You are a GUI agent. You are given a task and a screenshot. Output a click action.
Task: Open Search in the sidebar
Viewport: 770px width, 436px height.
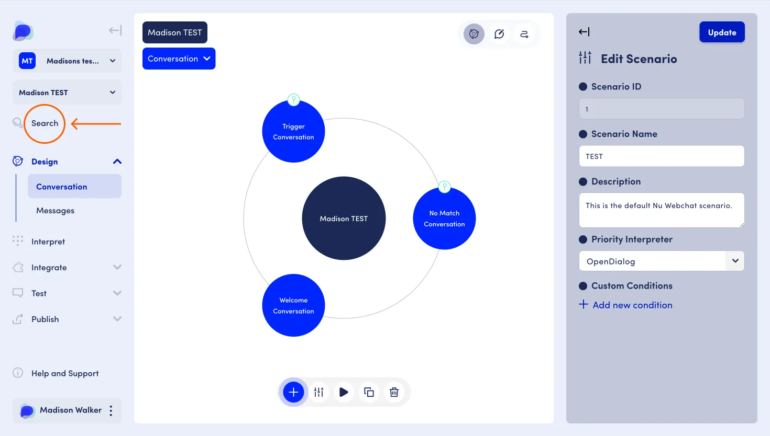pyautogui.click(x=45, y=123)
